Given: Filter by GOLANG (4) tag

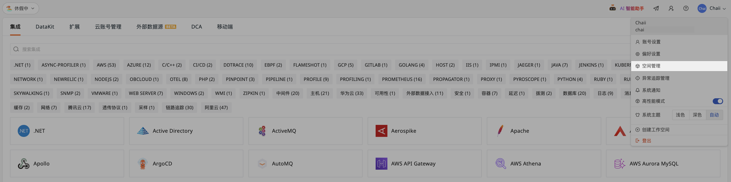Looking at the screenshot, I should coord(412,65).
